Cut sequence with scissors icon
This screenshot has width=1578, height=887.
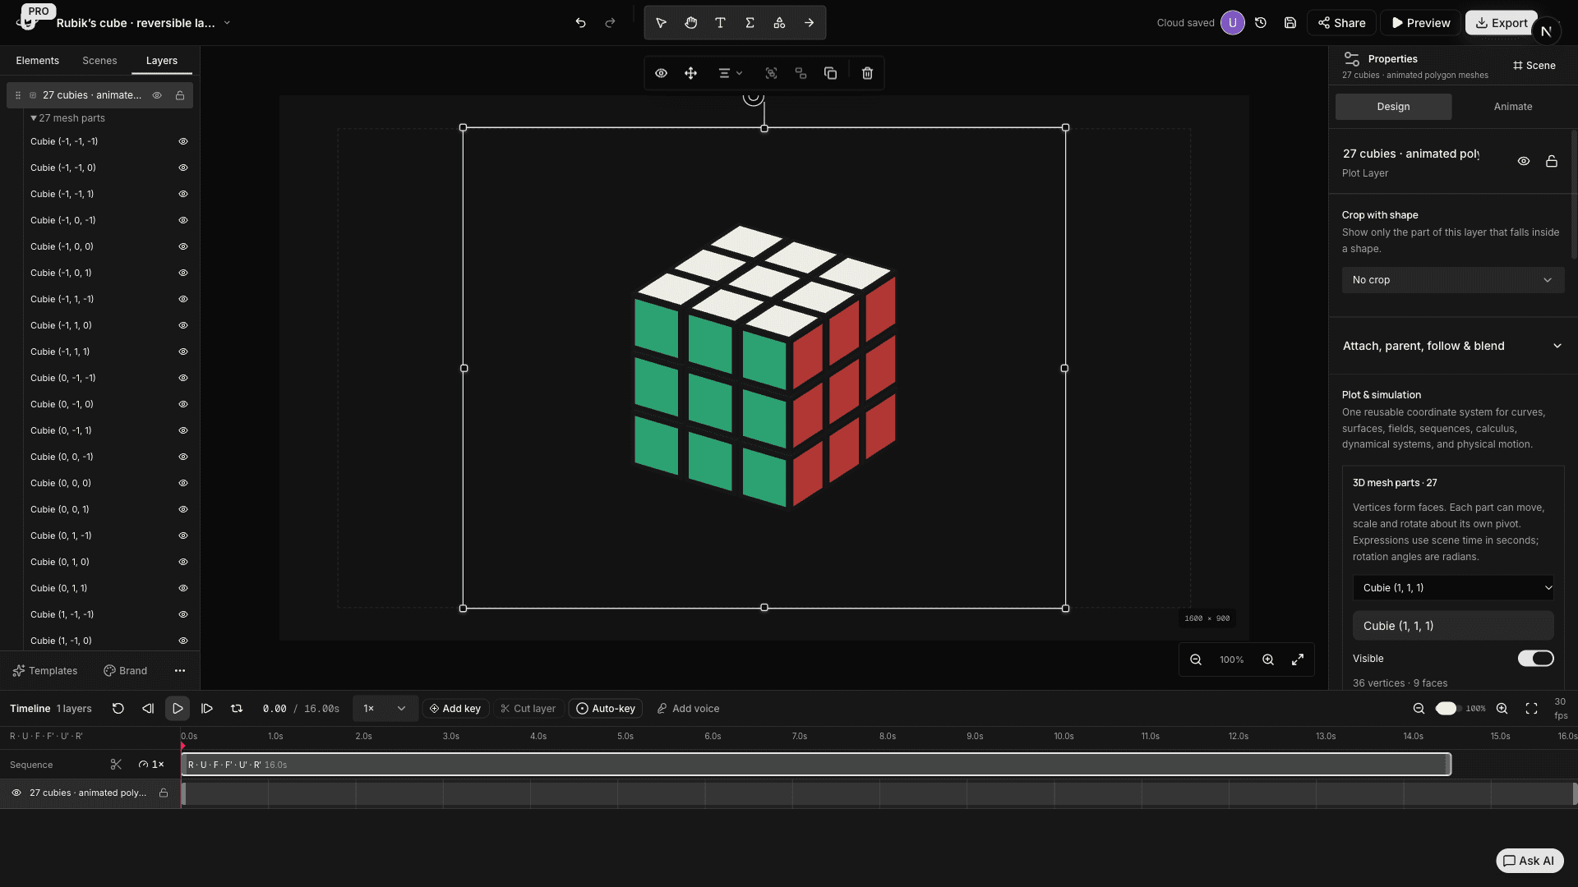(x=116, y=765)
